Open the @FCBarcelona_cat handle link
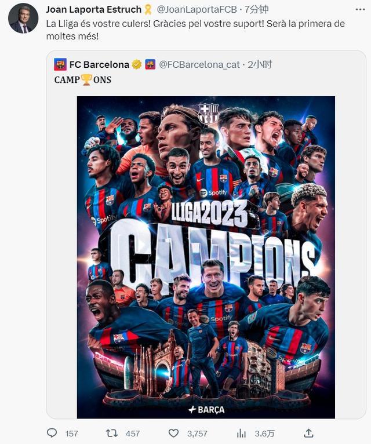 pos(199,64)
